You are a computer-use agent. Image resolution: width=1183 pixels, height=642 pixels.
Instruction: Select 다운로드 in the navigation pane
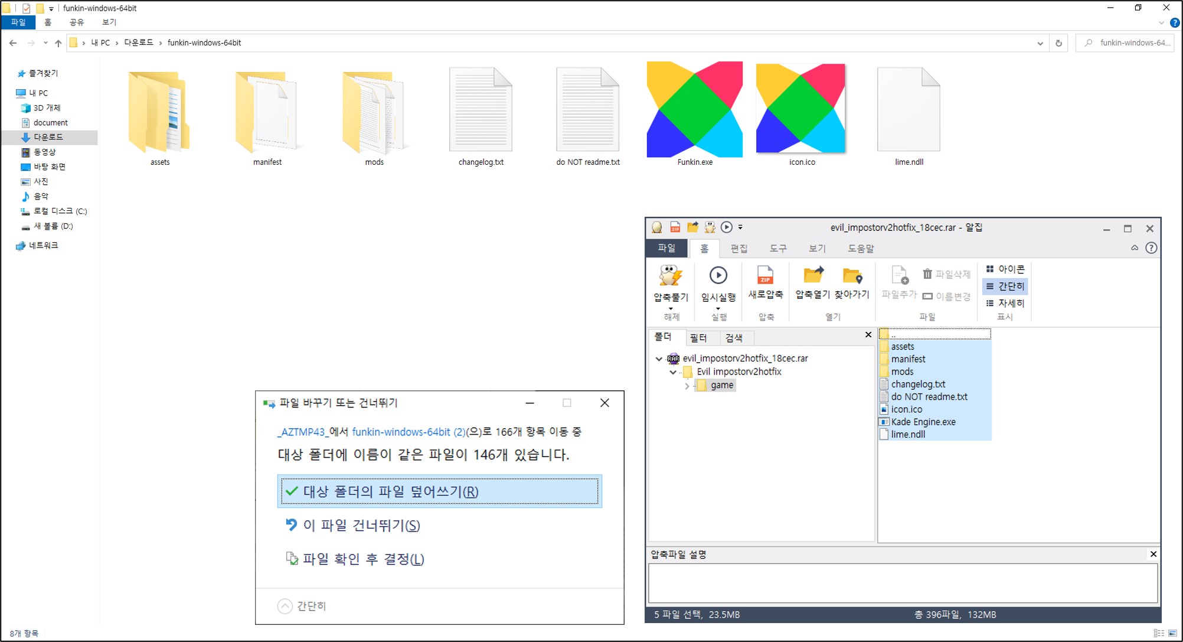(x=48, y=137)
